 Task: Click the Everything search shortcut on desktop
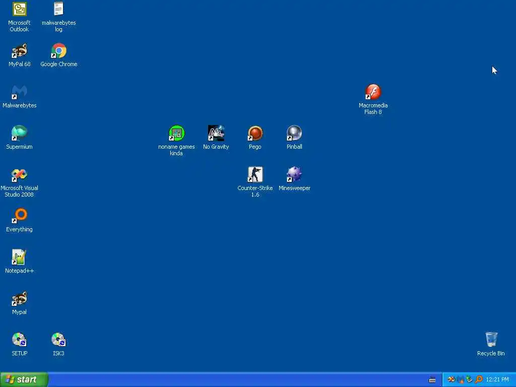coord(19,220)
